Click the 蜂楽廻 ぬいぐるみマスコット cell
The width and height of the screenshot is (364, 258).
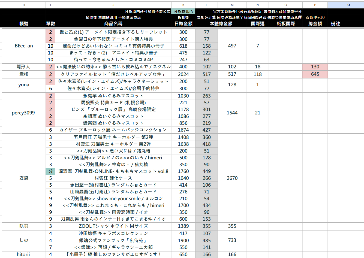(113, 123)
